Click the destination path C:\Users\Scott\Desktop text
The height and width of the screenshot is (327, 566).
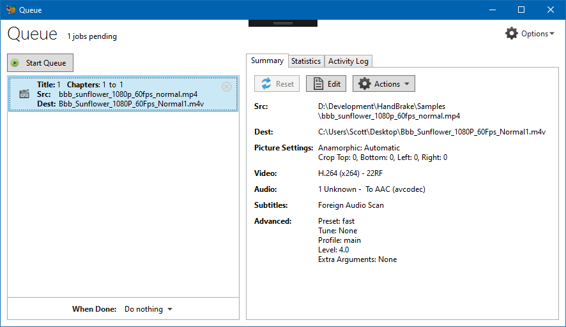click(432, 132)
